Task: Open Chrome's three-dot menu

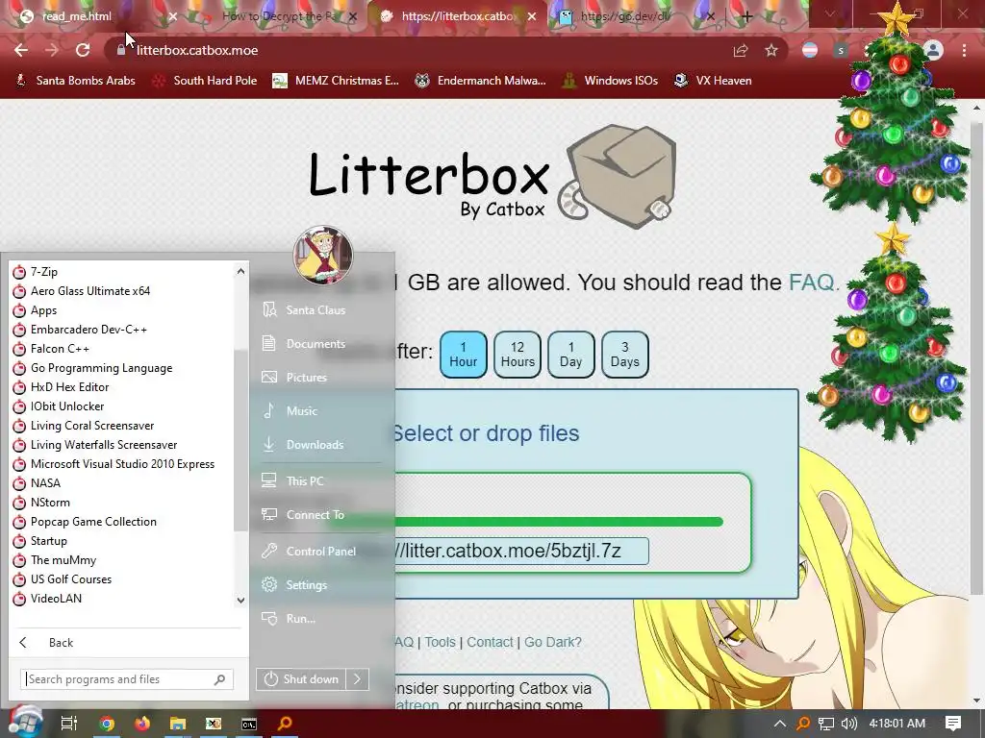Action: pyautogui.click(x=964, y=50)
